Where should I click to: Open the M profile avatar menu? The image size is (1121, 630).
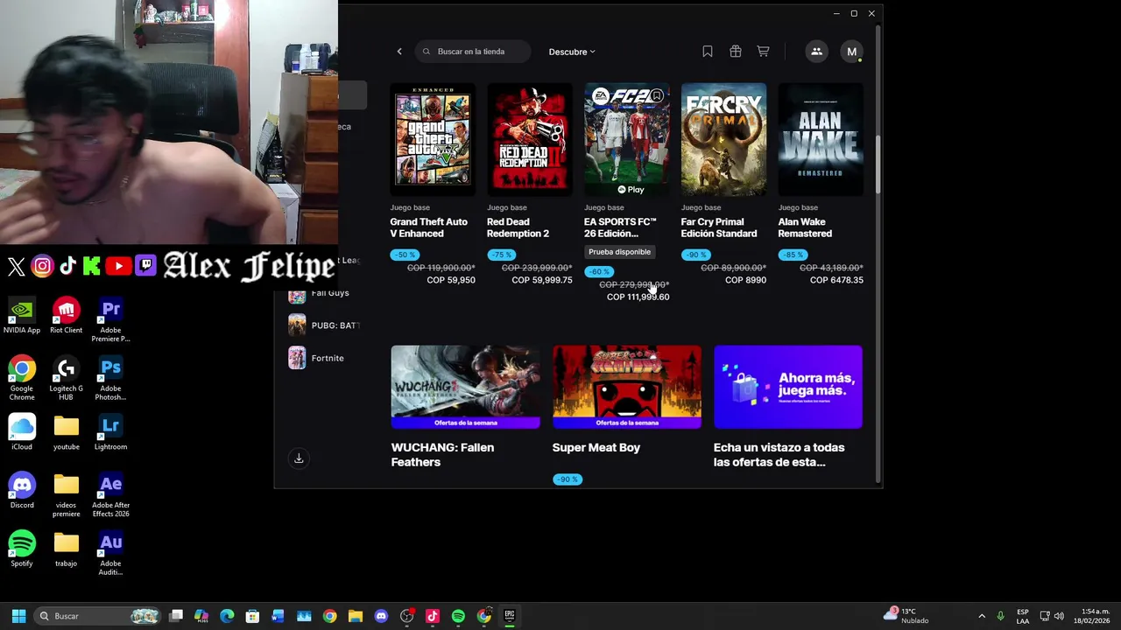click(851, 52)
